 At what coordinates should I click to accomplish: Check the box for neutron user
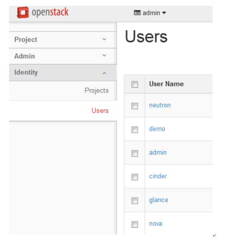click(x=135, y=106)
